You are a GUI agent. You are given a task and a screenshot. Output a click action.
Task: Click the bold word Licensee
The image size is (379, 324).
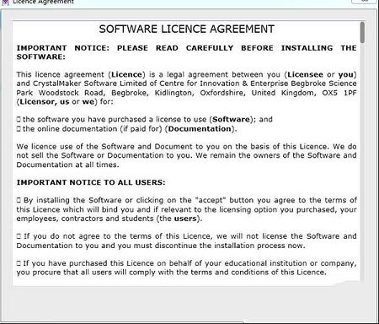305,74
